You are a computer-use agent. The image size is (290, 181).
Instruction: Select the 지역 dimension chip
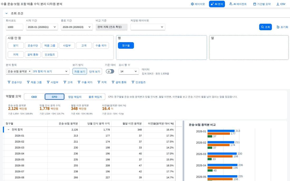point(16,54)
